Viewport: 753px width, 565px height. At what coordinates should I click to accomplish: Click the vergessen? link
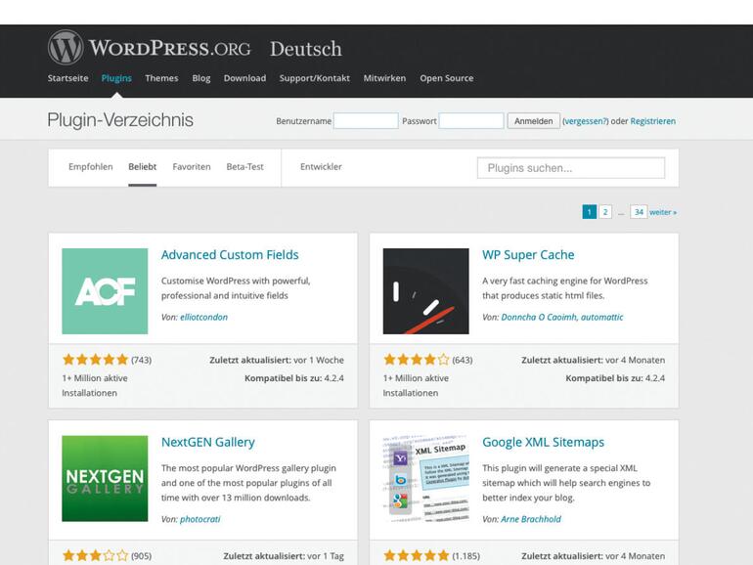click(x=586, y=121)
